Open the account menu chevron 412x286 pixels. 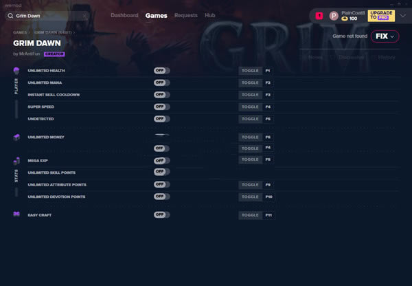(403, 15)
